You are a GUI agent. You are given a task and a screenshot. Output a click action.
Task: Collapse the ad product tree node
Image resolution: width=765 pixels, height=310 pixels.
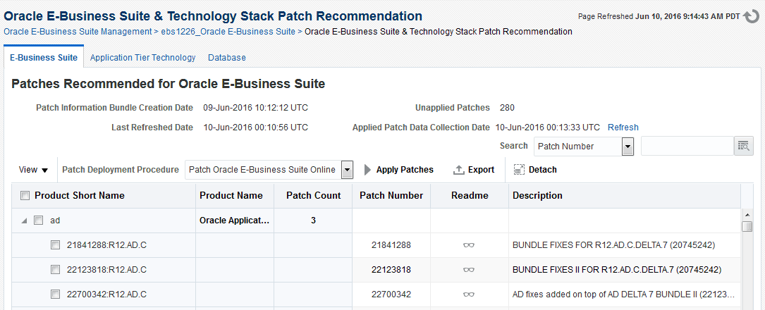coord(25,221)
